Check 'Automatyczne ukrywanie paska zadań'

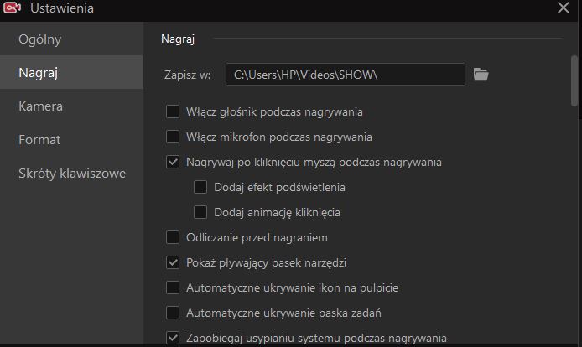[x=173, y=313]
